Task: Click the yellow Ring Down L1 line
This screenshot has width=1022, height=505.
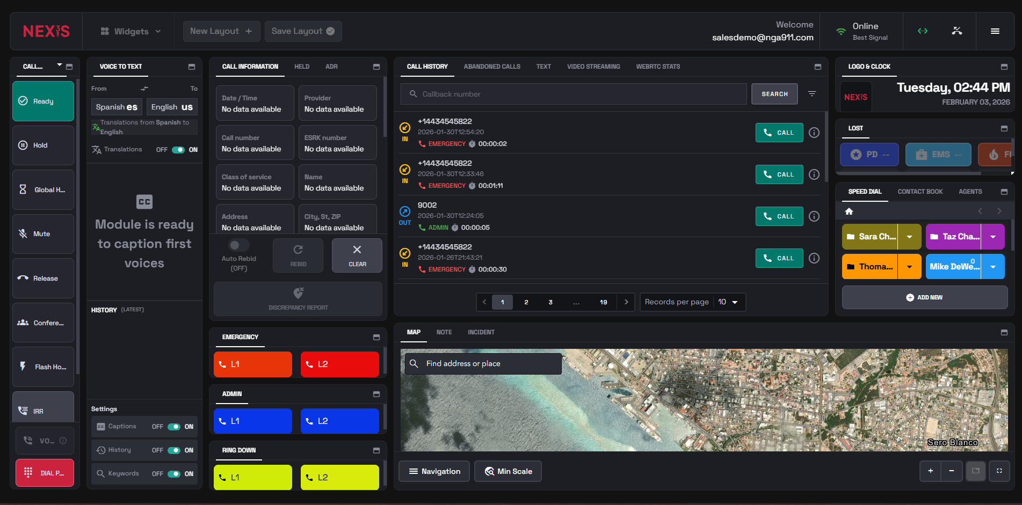Action: 252,477
